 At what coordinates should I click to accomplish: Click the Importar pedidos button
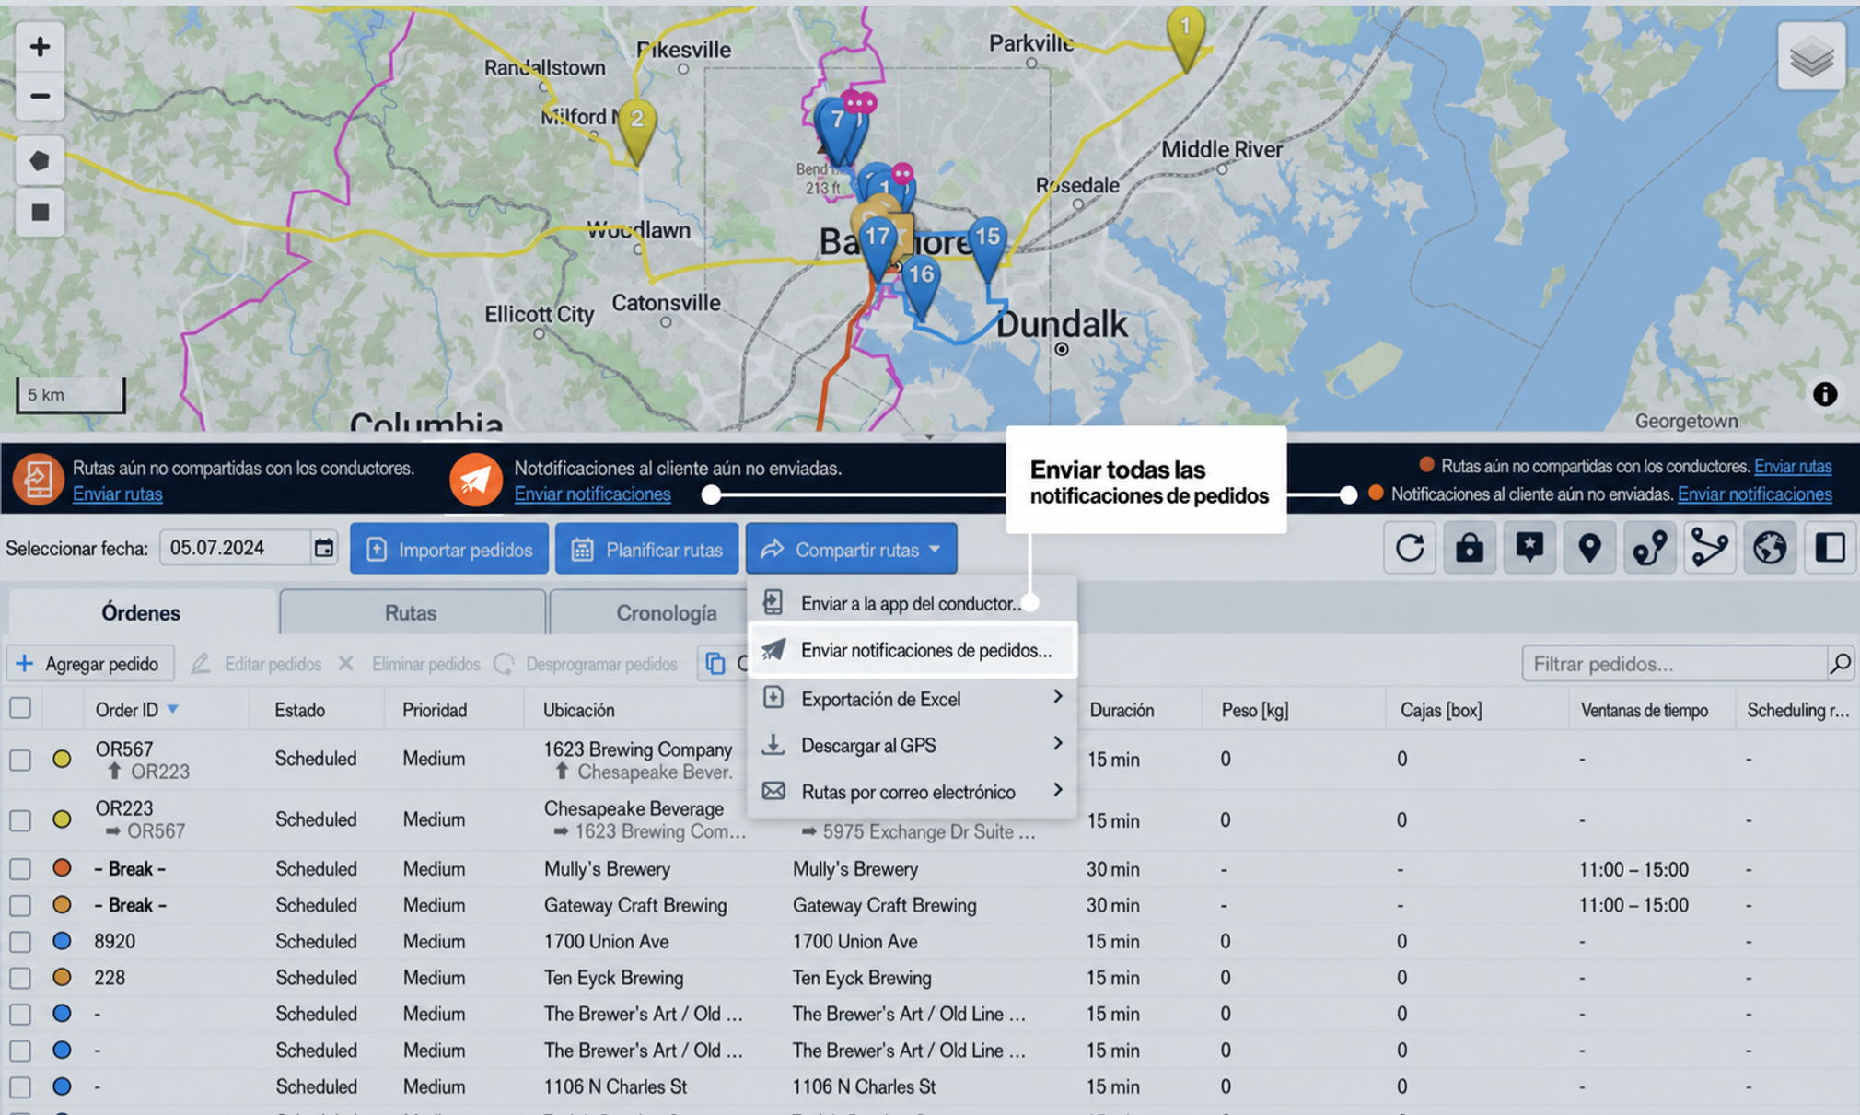[x=449, y=549]
